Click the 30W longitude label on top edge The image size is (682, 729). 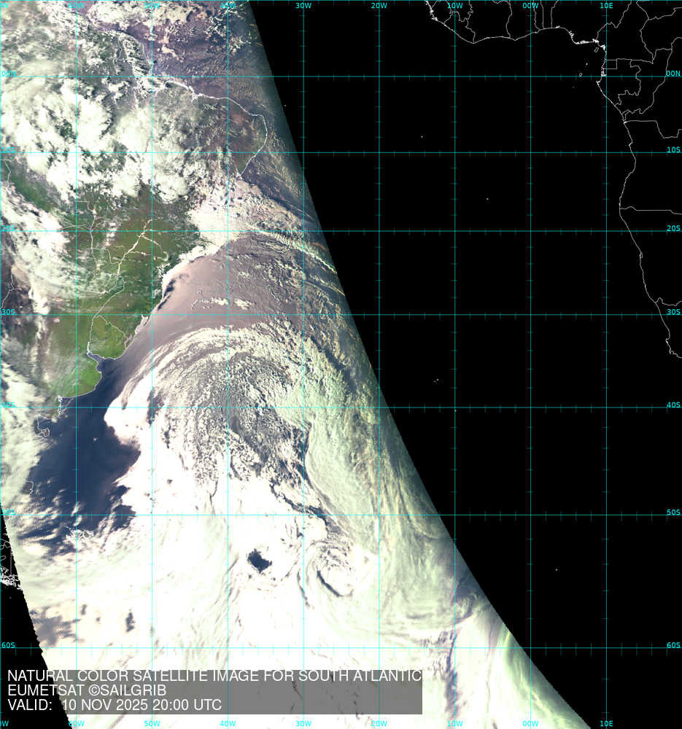click(303, 6)
